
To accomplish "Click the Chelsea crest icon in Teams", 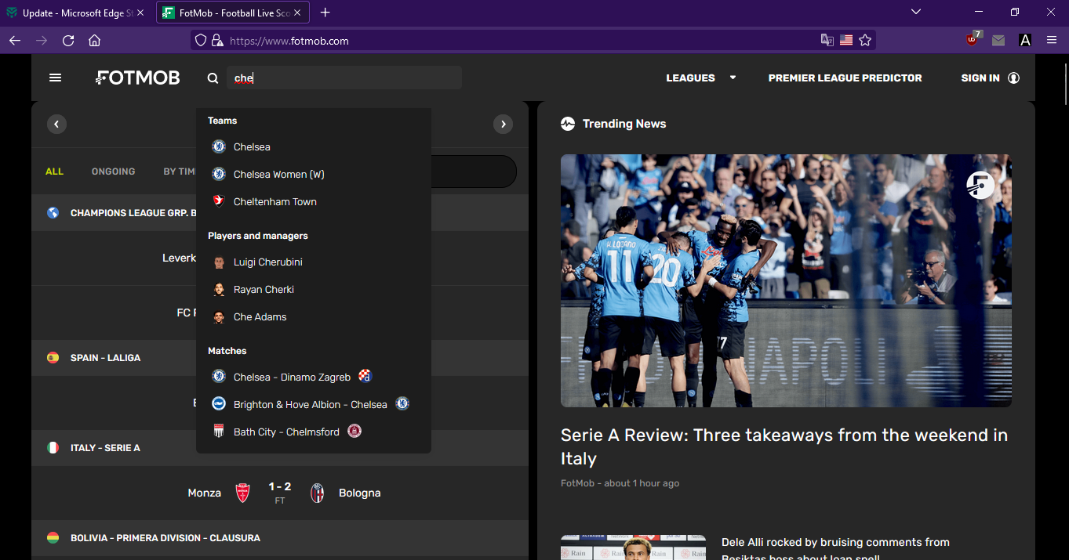I will [219, 146].
